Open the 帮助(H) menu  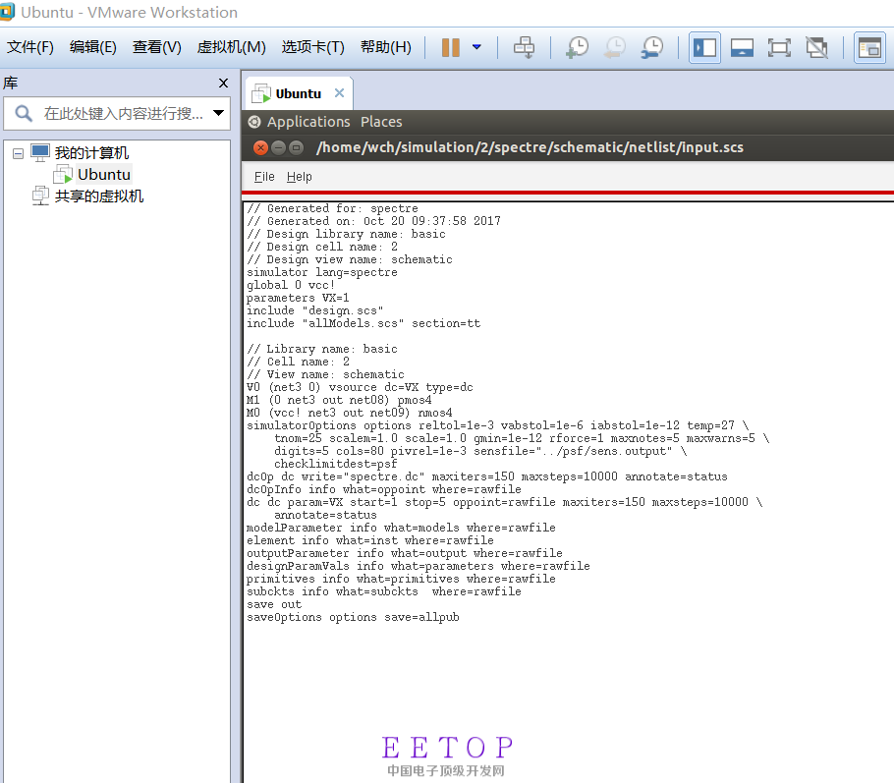point(386,47)
